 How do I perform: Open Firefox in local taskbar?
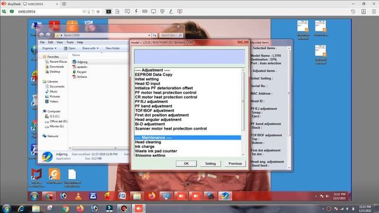coord(80,208)
